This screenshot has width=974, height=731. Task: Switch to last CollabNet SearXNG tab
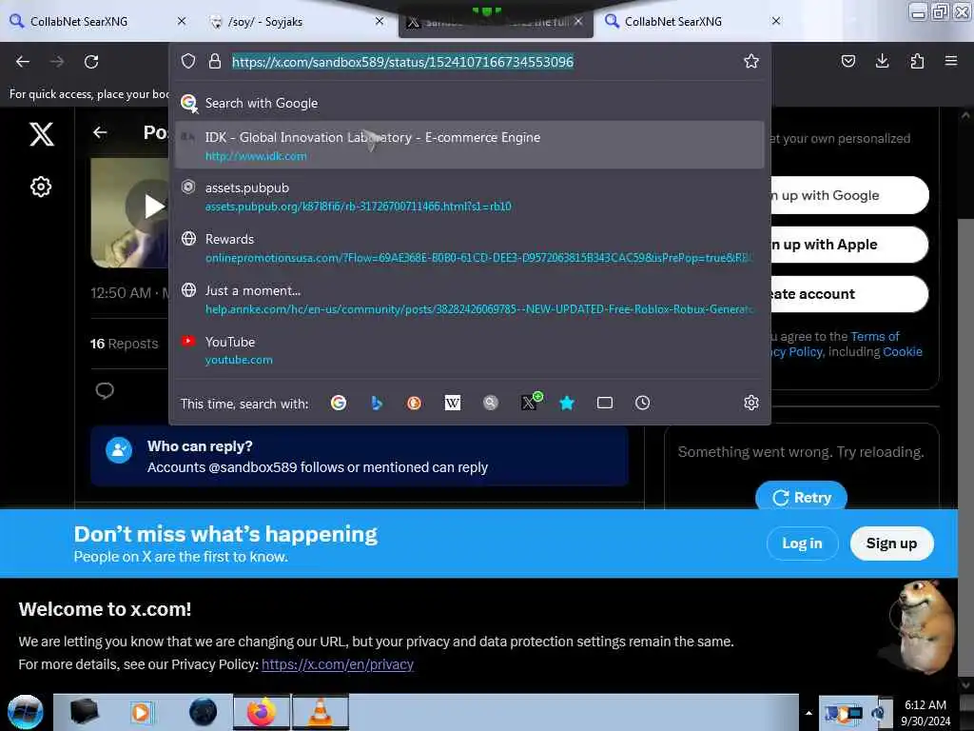692,21
